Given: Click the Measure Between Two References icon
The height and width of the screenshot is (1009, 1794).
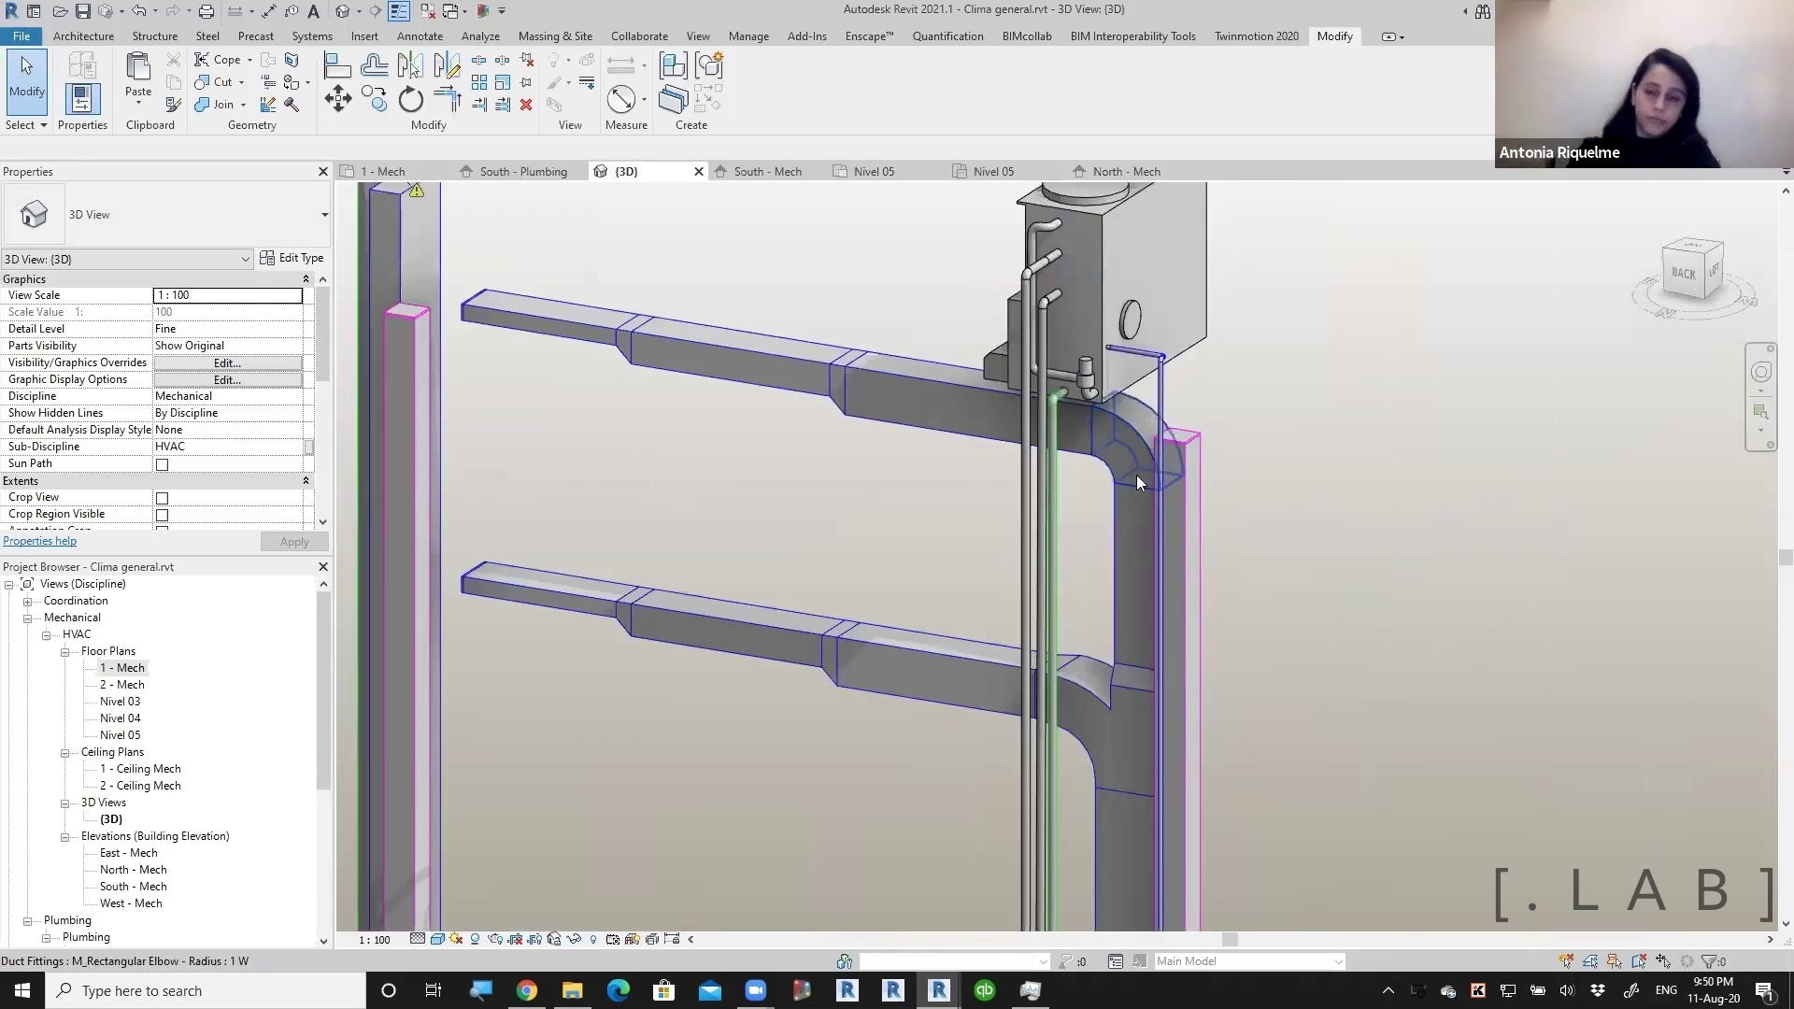Looking at the screenshot, I should 621,99.
